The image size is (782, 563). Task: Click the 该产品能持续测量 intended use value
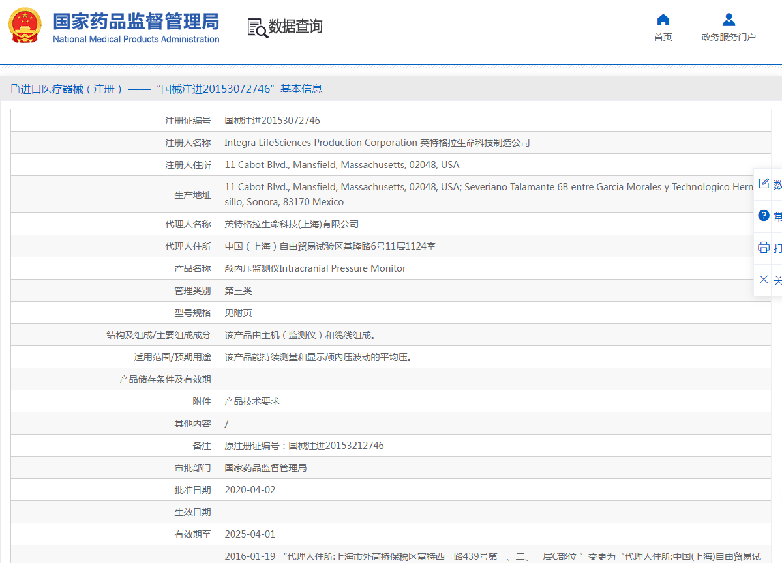[318, 357]
